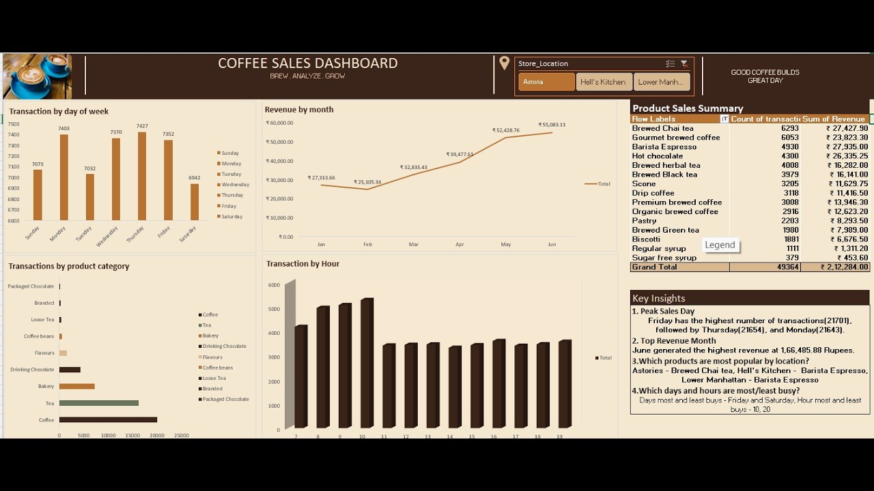874x491 pixels.
Task: Select the Sum of Revenue column header
Action: click(834, 119)
